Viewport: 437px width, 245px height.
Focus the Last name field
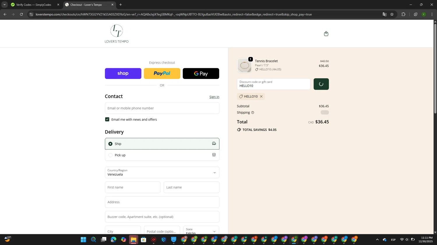tap(191, 187)
